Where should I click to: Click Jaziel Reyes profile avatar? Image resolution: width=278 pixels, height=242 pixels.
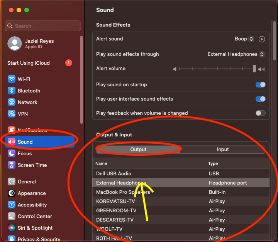[x=15, y=44]
